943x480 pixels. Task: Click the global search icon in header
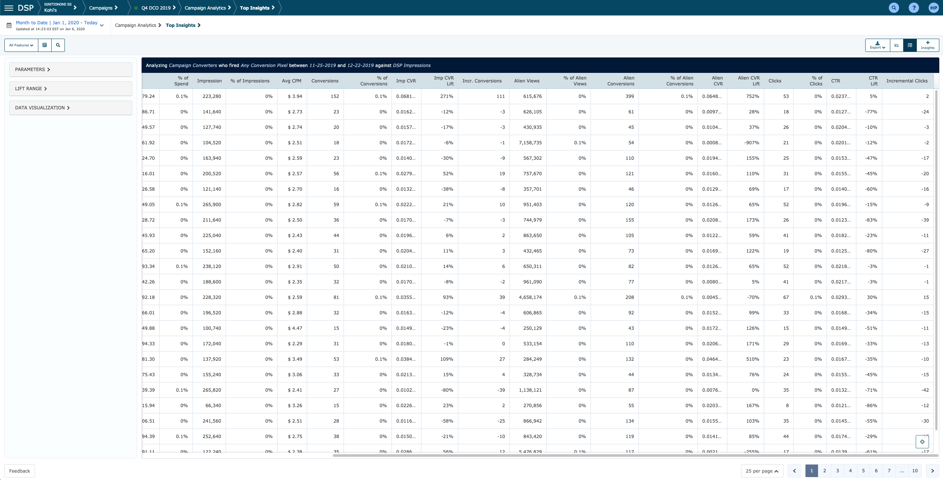coord(894,8)
